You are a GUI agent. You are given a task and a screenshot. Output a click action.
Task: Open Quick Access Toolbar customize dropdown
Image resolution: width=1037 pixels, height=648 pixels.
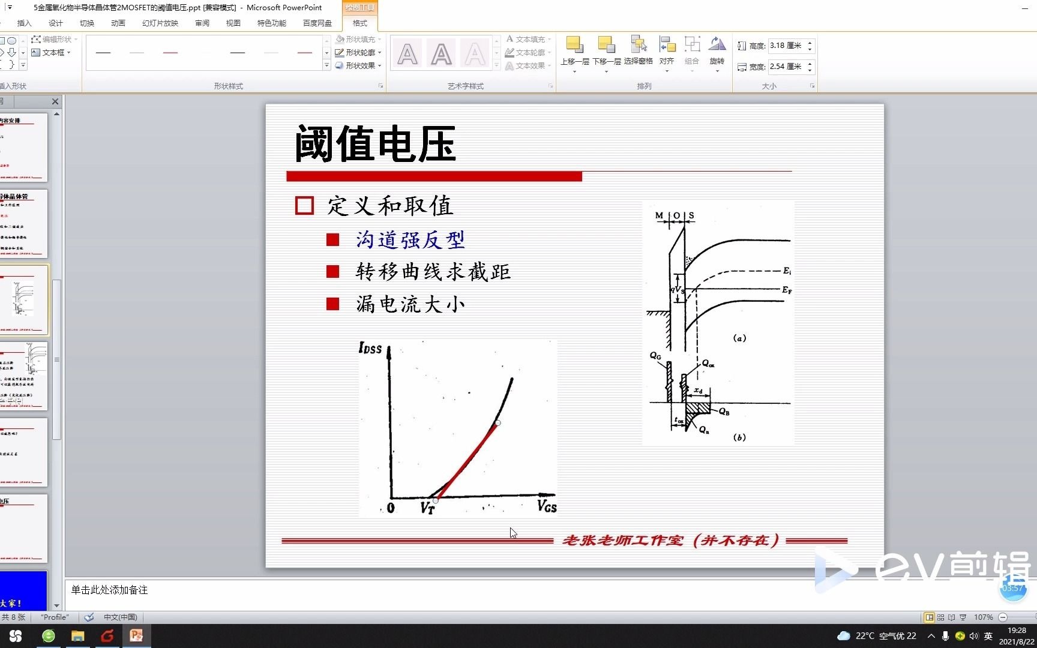(x=10, y=7)
